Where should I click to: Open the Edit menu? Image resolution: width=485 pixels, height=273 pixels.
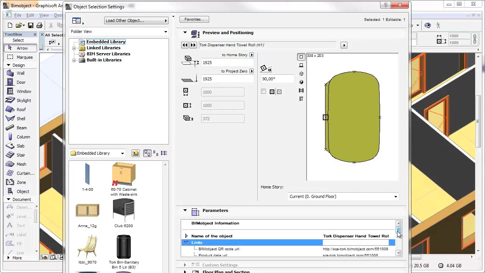coord(30,15)
